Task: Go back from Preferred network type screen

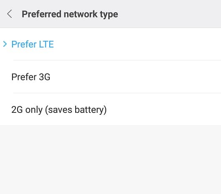Action: 10,14
